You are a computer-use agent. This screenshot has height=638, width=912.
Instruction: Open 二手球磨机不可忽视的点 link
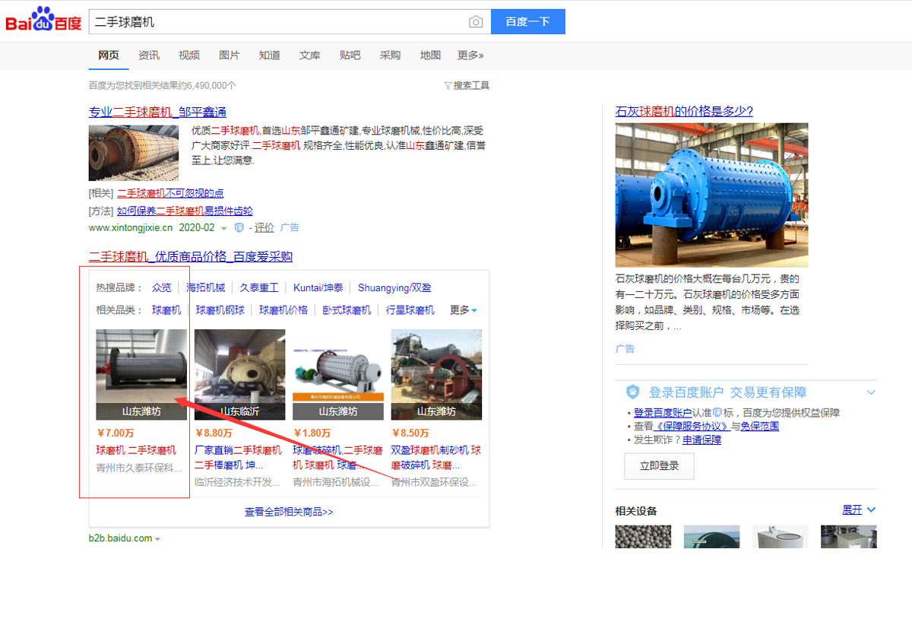[170, 194]
